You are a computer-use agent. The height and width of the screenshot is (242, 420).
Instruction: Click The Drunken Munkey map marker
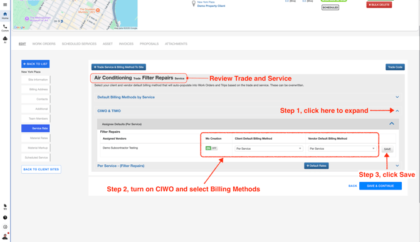(x=98, y=10)
